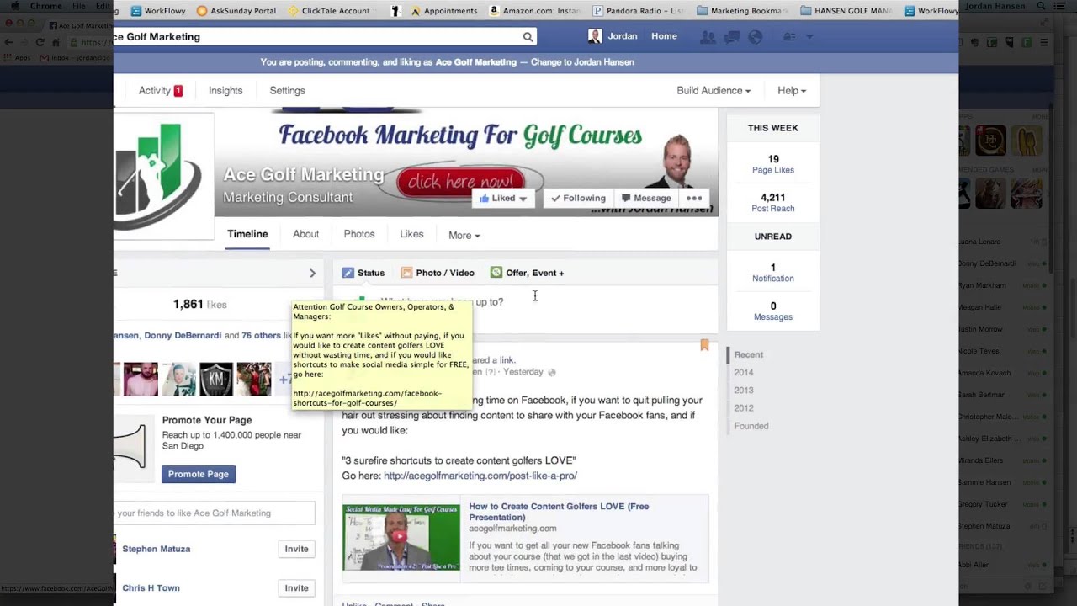
Task: Open the More tab dropdown
Action: [464, 236]
